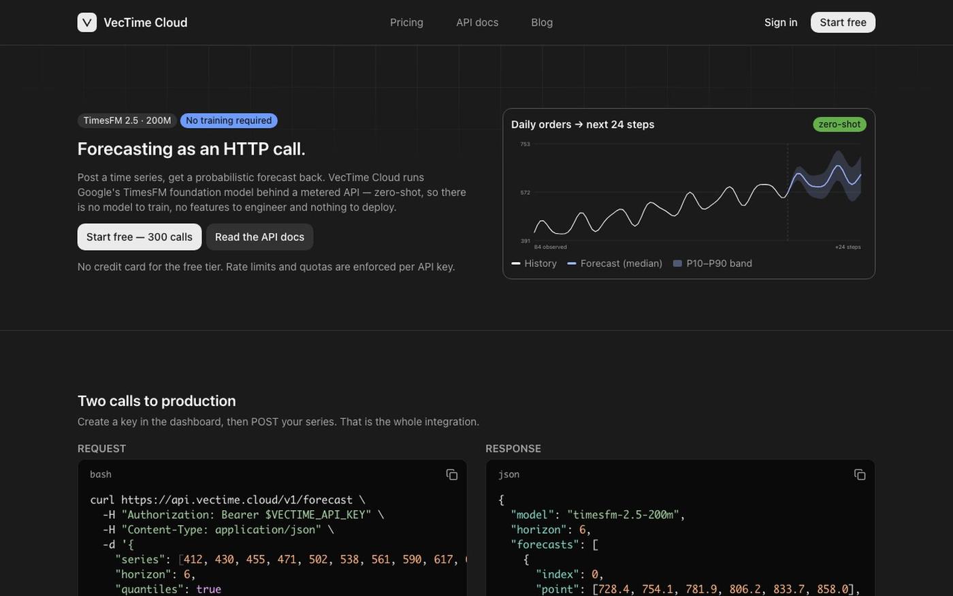Open the Pricing page
This screenshot has height=596, width=953.
pyautogui.click(x=406, y=22)
